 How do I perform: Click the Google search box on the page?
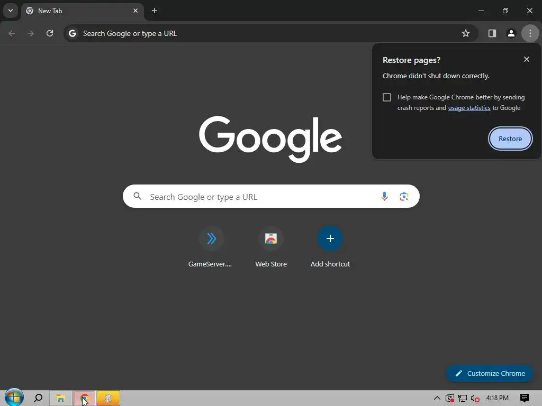(x=271, y=197)
